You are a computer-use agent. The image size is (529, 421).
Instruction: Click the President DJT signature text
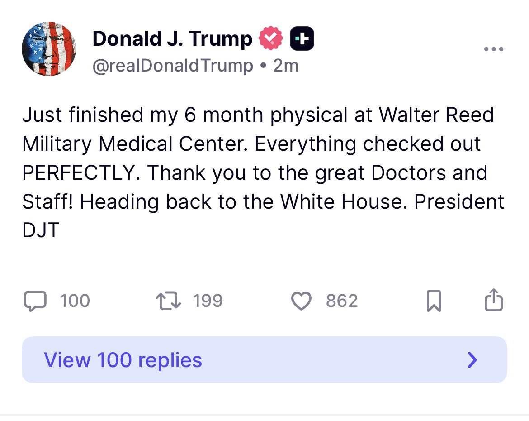point(459,202)
